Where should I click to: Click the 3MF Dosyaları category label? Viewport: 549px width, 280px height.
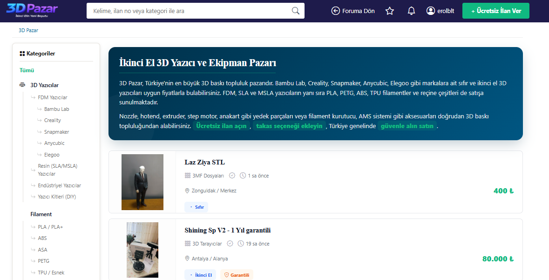(x=208, y=176)
